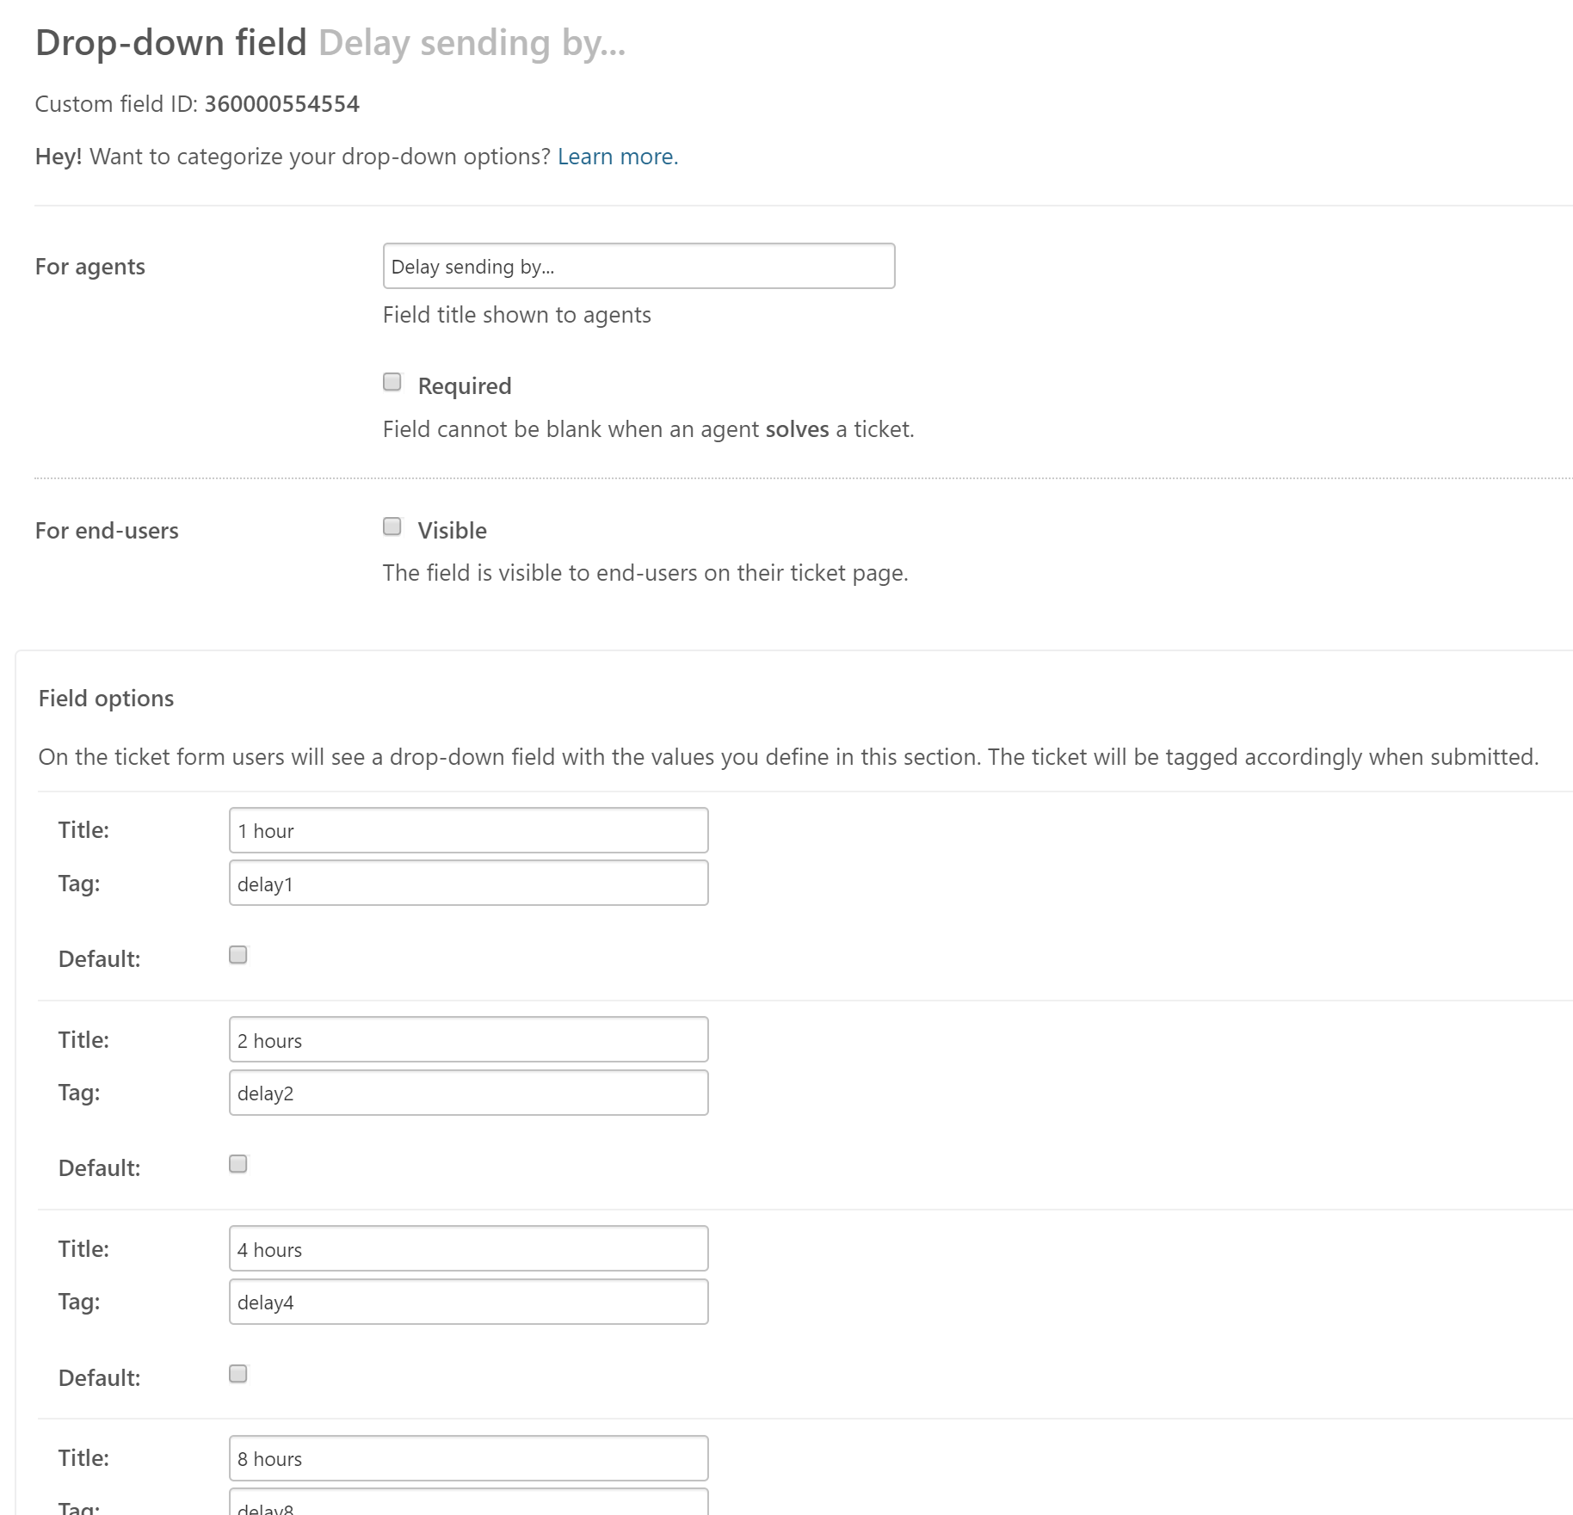Viewport: 1573px width, 1515px height.
Task: Click the For agents field title input
Action: point(638,267)
